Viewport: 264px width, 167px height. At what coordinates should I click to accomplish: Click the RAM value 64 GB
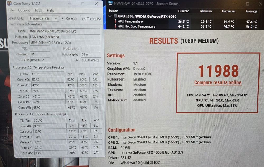click(125, 148)
